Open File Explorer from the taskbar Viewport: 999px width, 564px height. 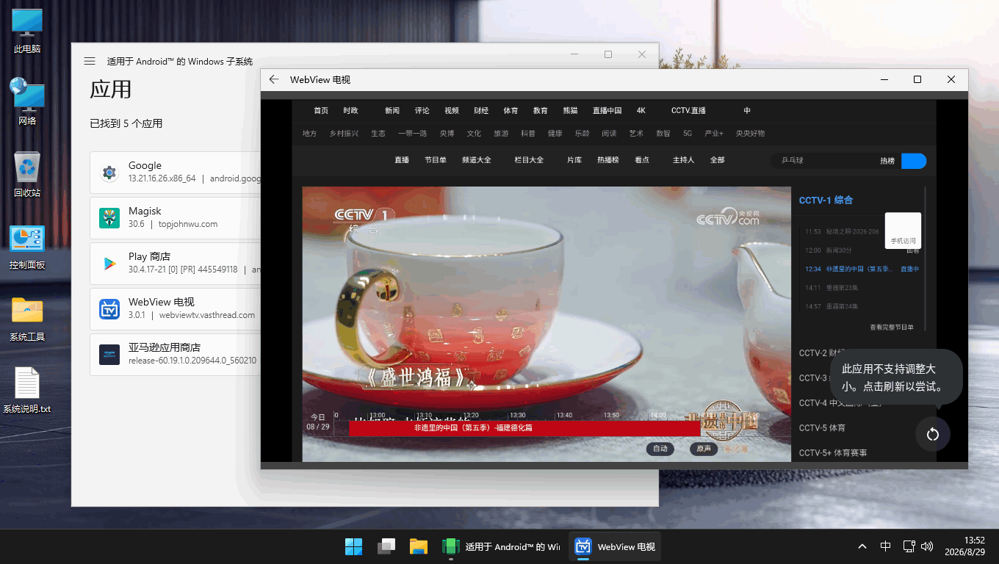[x=419, y=546]
